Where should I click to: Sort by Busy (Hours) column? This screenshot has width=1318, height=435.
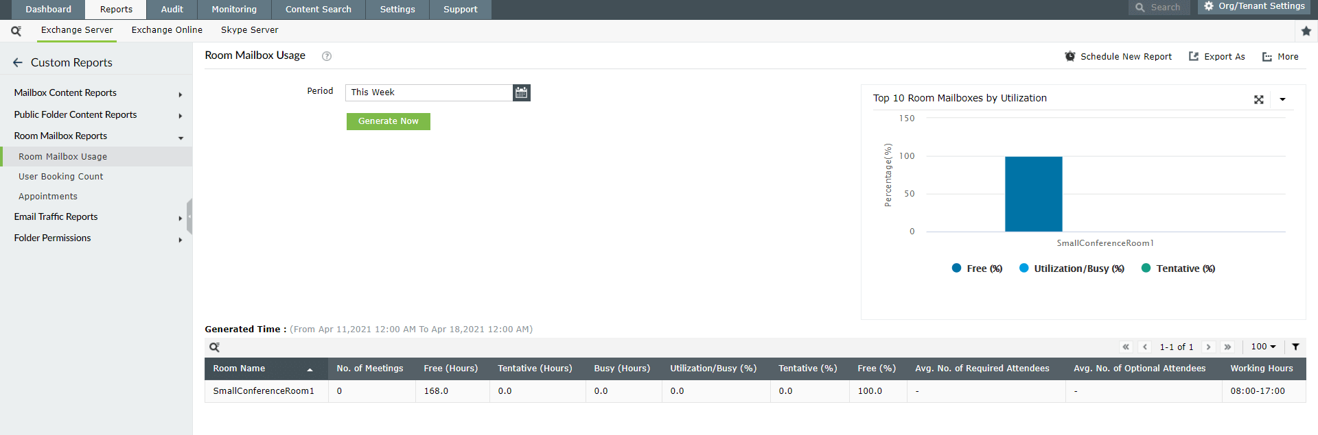click(x=622, y=369)
